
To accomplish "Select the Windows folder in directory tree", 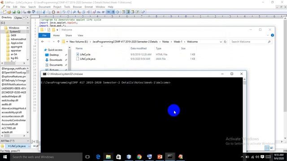I will coord(14,28).
